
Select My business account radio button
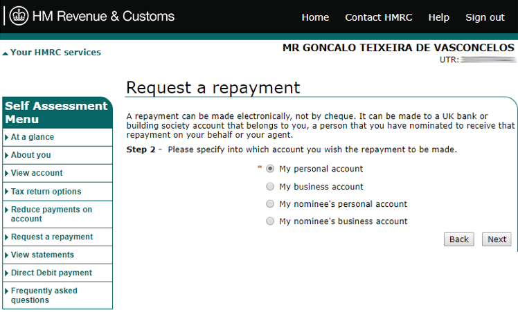(x=270, y=187)
